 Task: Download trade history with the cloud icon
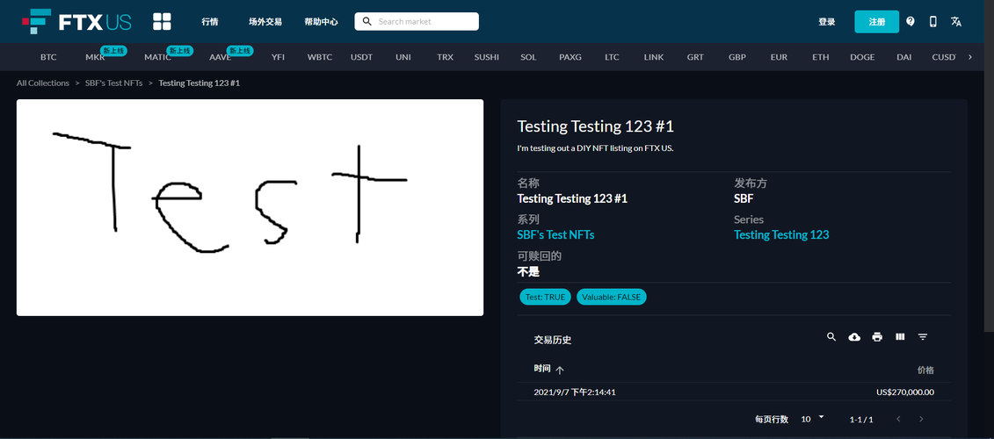coord(854,337)
